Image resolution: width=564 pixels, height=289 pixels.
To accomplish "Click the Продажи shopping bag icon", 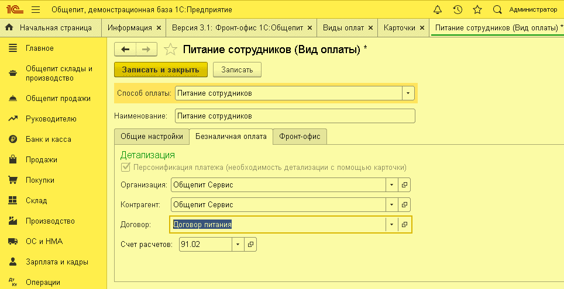I will (13, 159).
